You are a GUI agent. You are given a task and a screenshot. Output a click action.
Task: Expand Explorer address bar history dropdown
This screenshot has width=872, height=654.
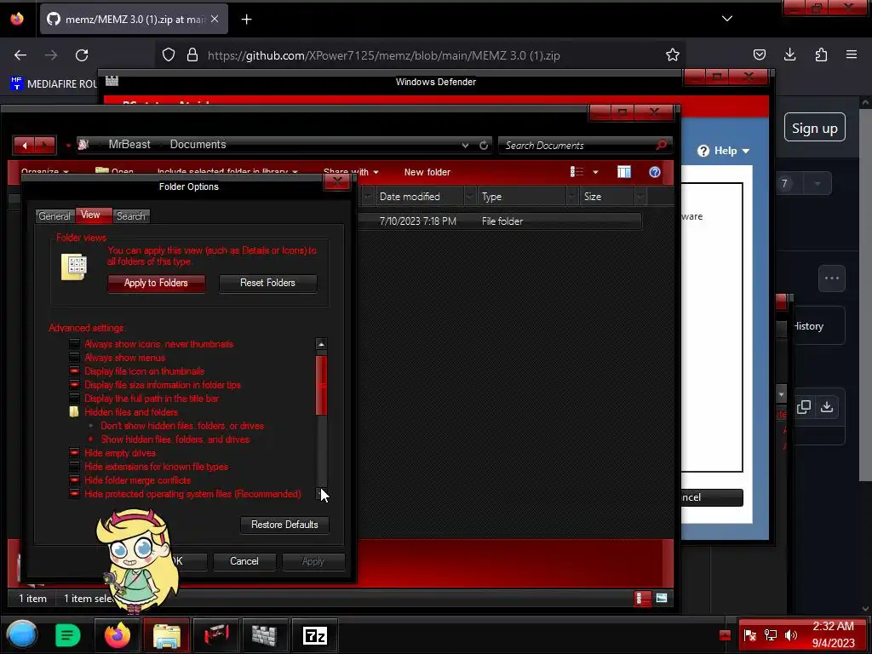coord(465,145)
